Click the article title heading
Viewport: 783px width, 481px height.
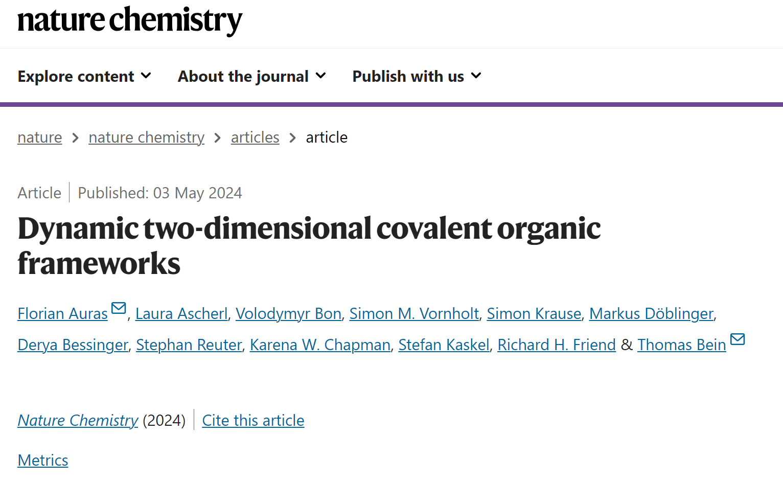(x=309, y=245)
